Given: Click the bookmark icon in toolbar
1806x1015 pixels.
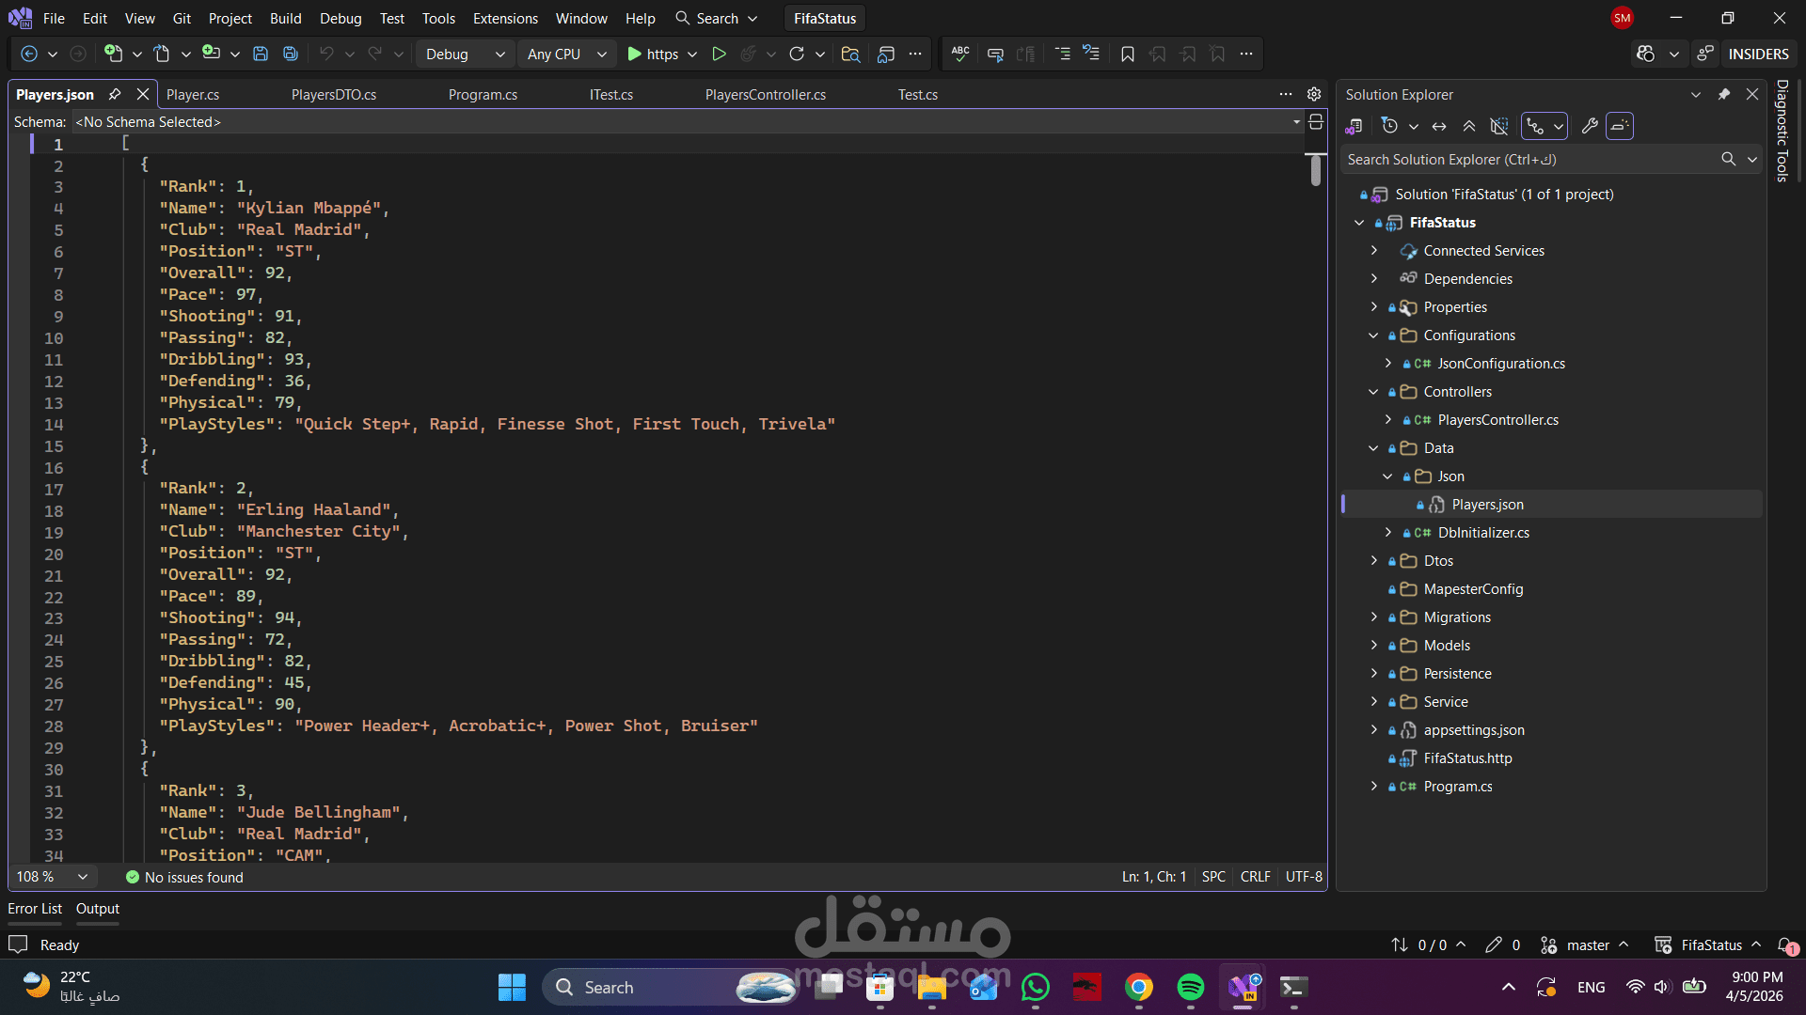Looking at the screenshot, I should [x=1127, y=54].
